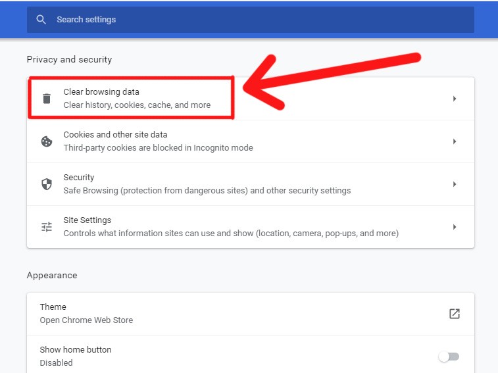Click the magnifier icon in search bar
The width and height of the screenshot is (498, 373).
pos(41,20)
